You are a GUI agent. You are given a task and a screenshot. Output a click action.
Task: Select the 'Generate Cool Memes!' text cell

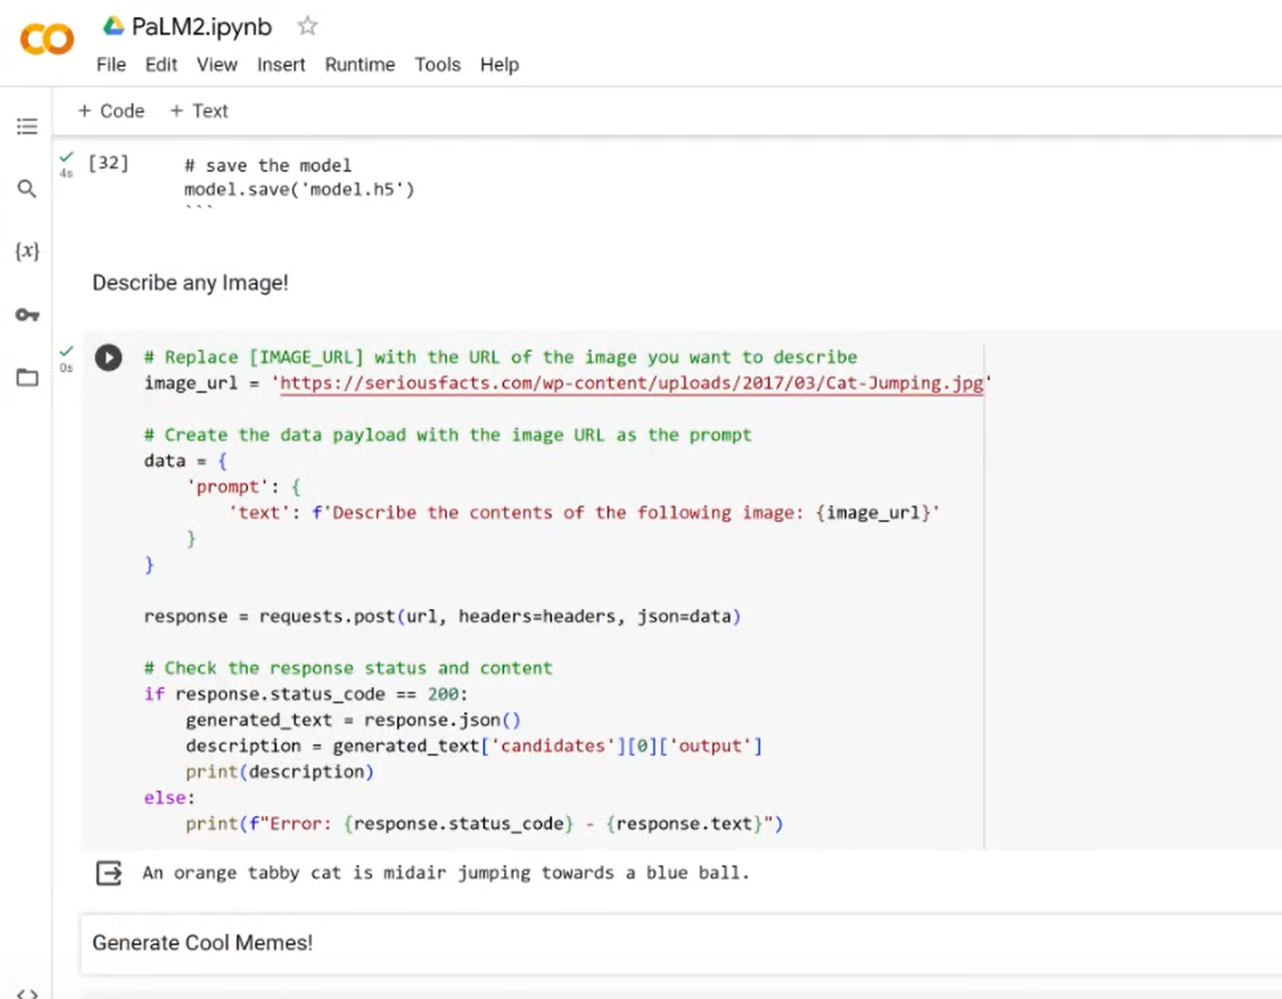point(202,943)
